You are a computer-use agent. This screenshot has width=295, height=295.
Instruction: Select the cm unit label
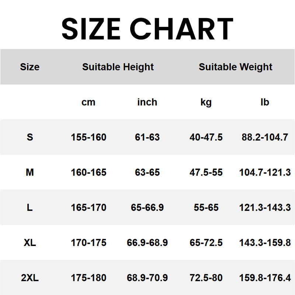pyautogui.click(x=88, y=102)
